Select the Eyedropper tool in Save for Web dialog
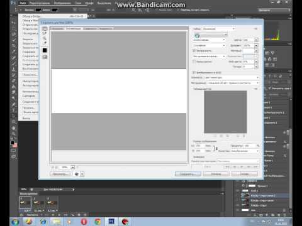 (x=45, y=43)
